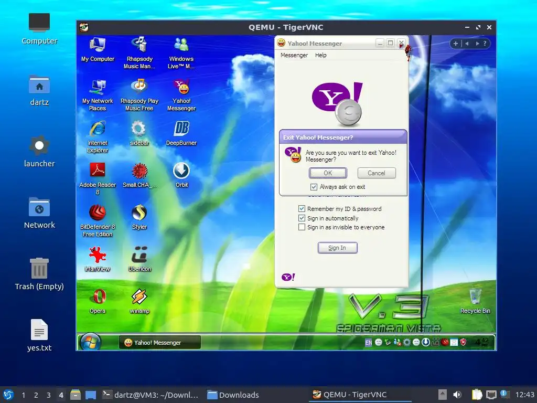Image resolution: width=537 pixels, height=403 pixels.
Task: Open the Messenger menu in Yahoo! Messenger
Action: tap(294, 55)
